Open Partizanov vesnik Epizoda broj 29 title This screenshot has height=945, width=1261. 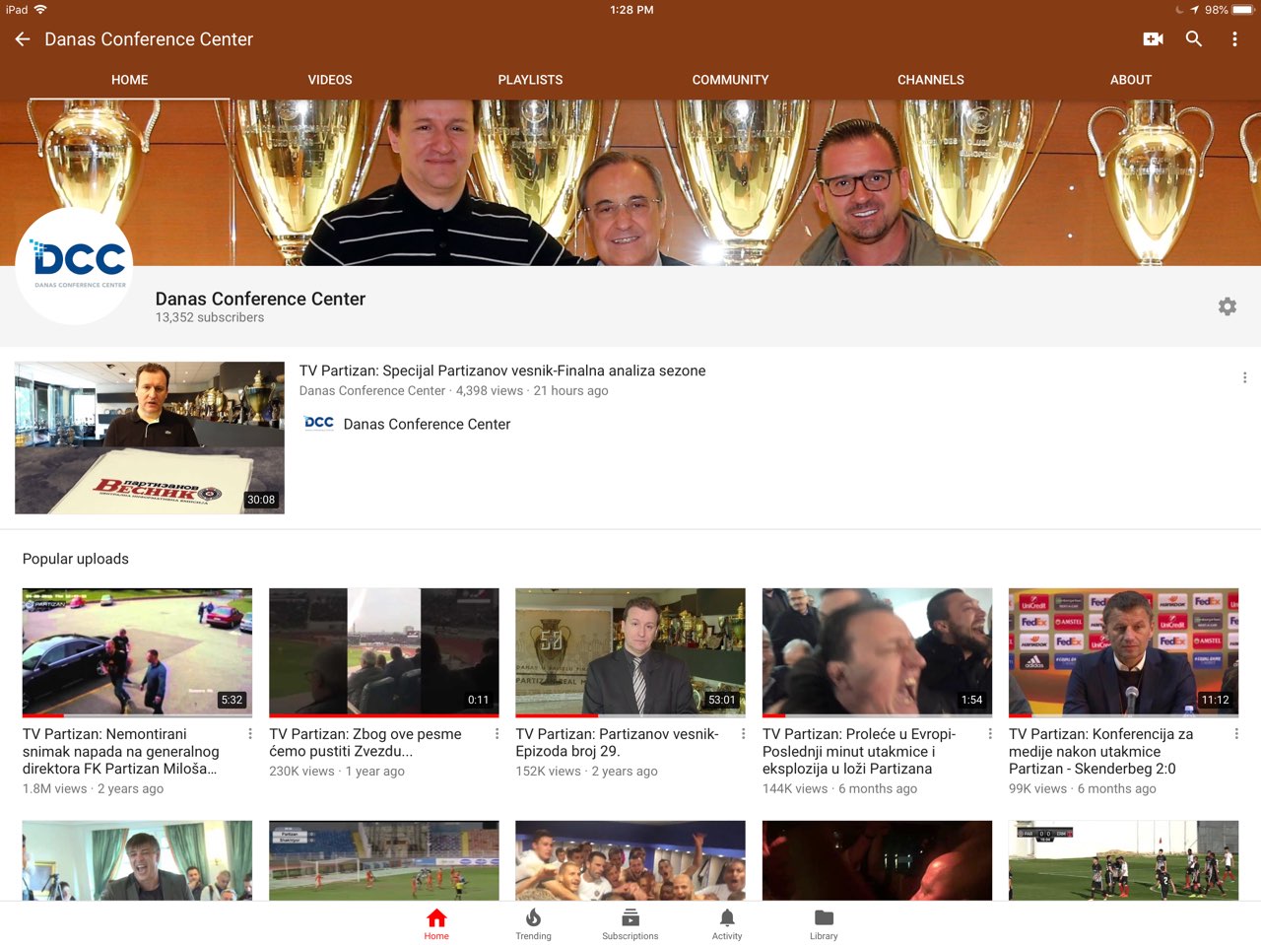pos(618,743)
